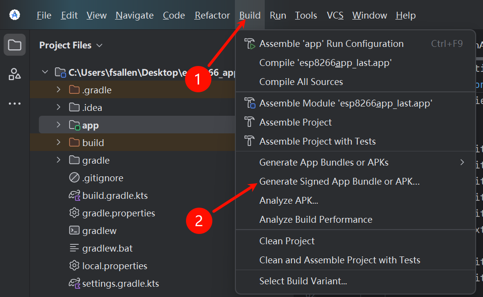Image resolution: width=483 pixels, height=297 pixels.
Task: Select settings.gradle.kts file in tree
Action: click(x=120, y=283)
